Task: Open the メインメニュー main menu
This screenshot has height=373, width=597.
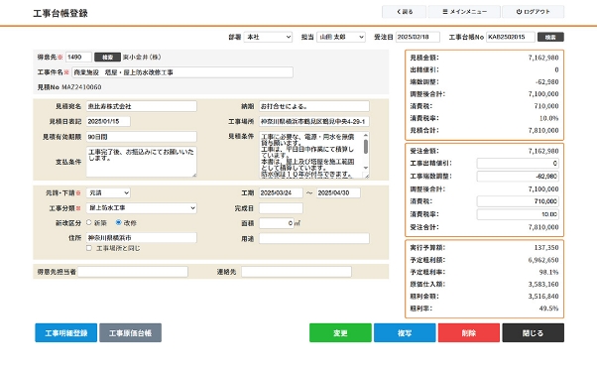Action: [464, 12]
